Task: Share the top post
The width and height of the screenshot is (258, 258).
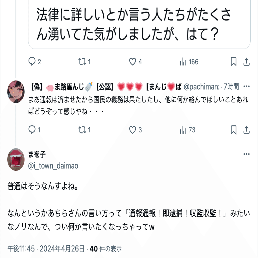Action: click(x=246, y=62)
